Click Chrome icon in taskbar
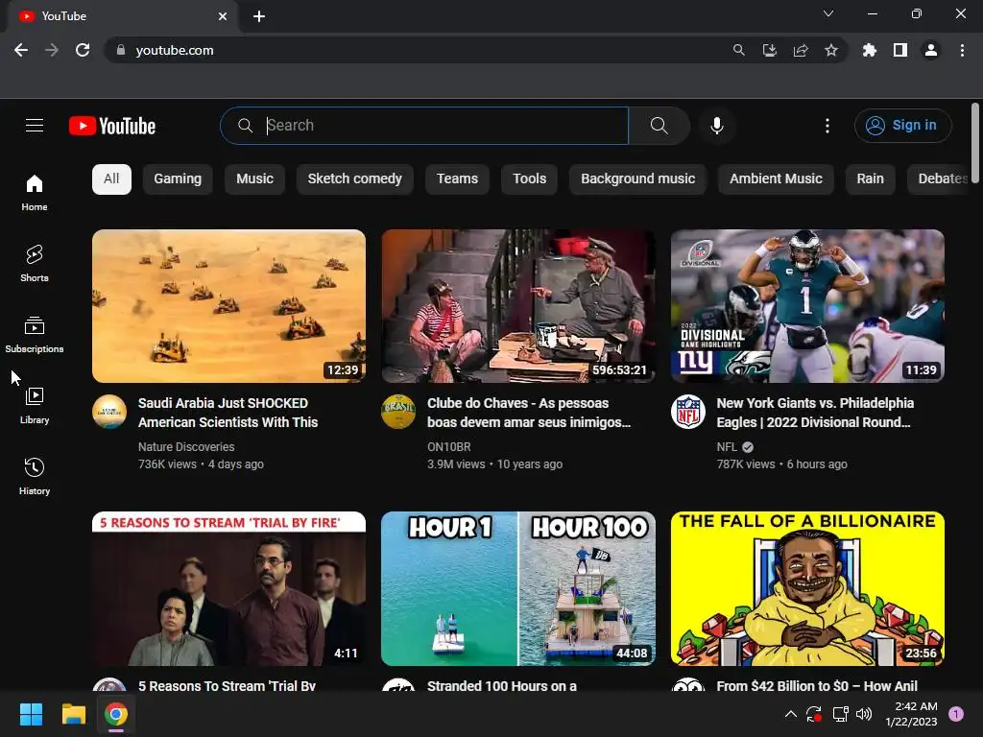Screen dimensions: 983x737 [x=116, y=714]
